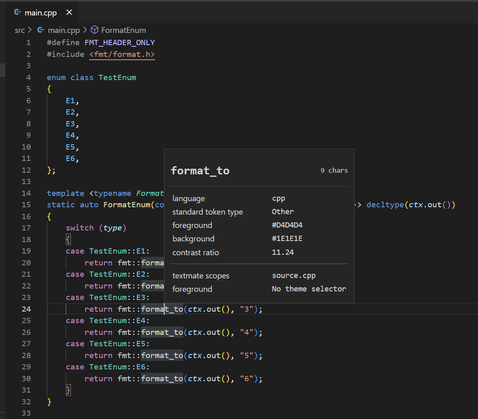Screen dimensions: 478x419
Task: Click the string "4" on line 26
Action: (x=247, y=332)
